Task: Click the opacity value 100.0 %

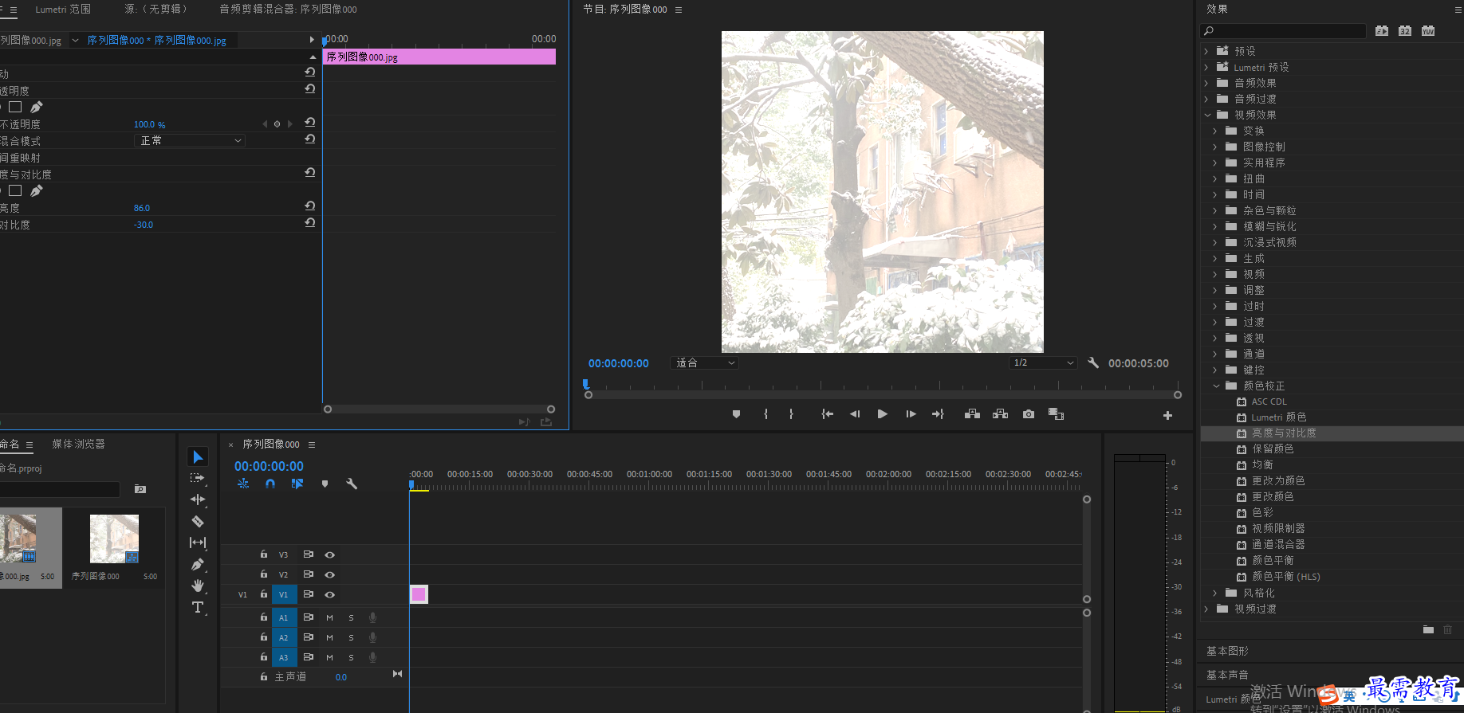Action: point(150,124)
